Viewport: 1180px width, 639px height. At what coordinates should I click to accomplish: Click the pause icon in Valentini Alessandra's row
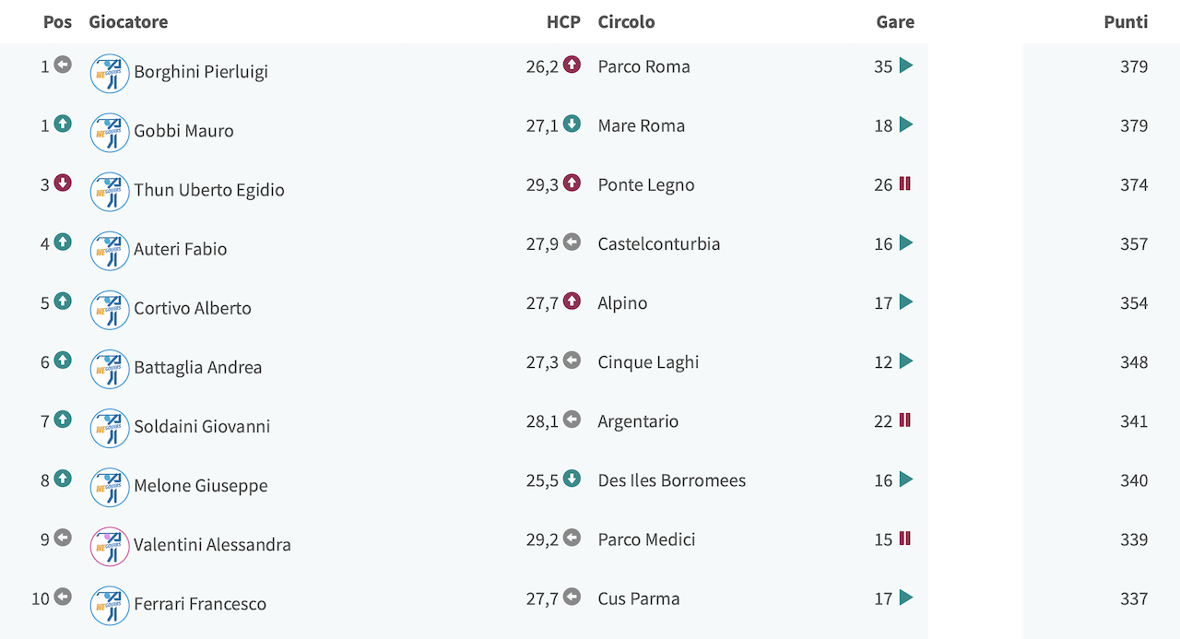(x=905, y=538)
